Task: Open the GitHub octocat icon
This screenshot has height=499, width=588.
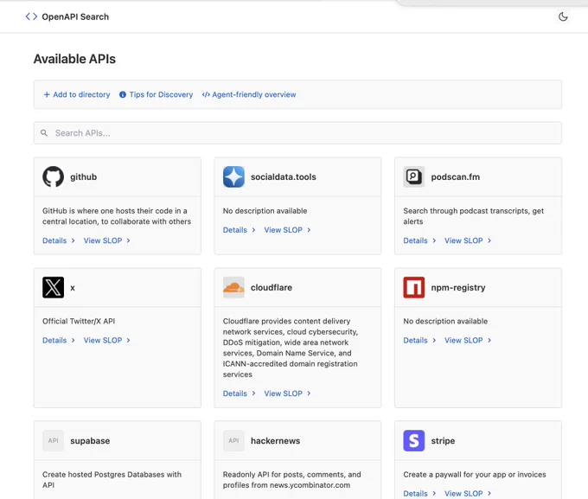Action: click(53, 176)
